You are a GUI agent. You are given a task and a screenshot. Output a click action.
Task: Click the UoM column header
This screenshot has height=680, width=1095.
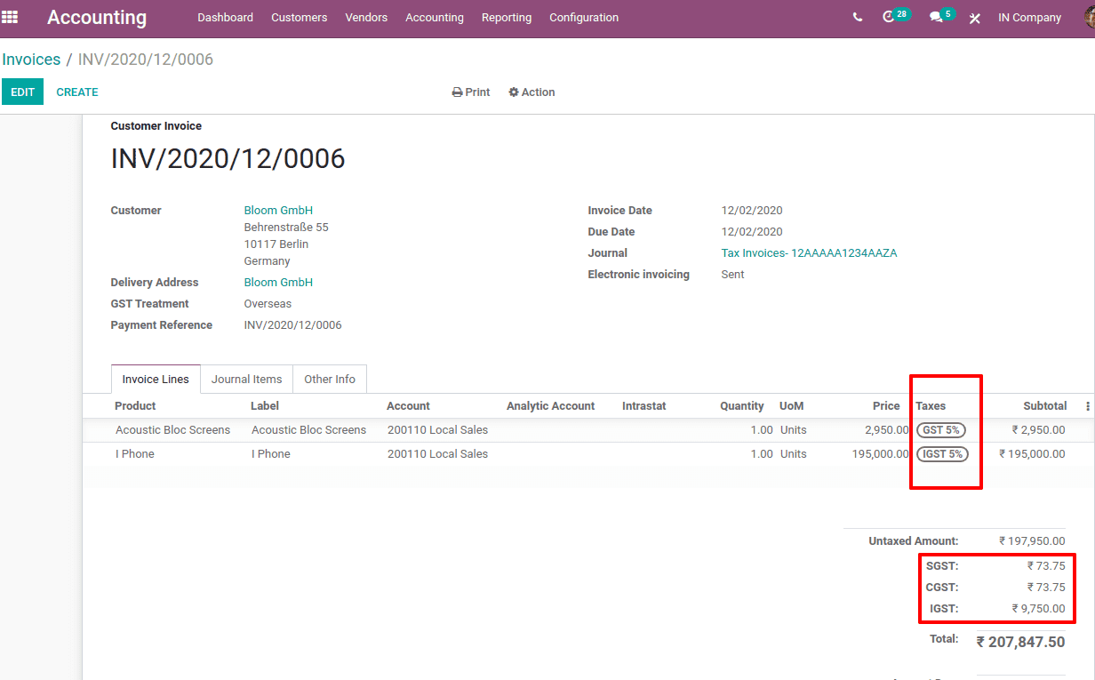pos(791,406)
